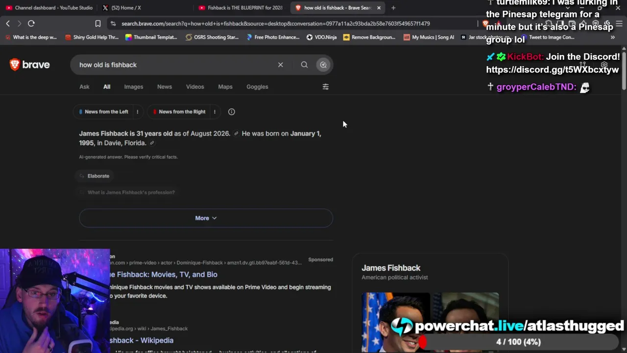Viewport: 627px width, 353px height.
Task: Go back to the previous page
Action: point(8,24)
